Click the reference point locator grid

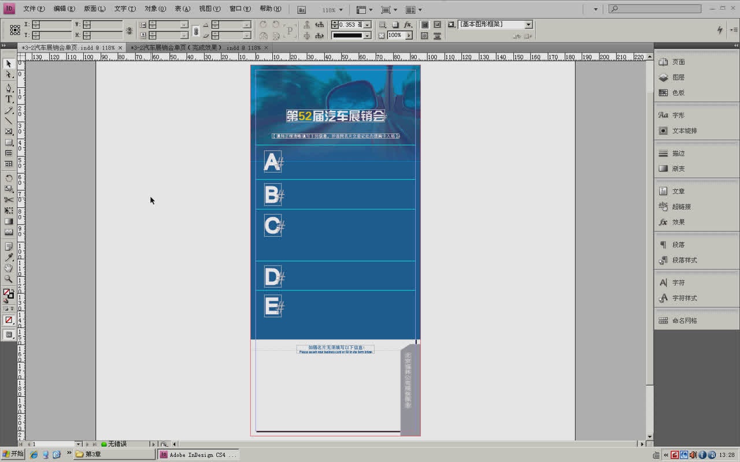pos(15,30)
